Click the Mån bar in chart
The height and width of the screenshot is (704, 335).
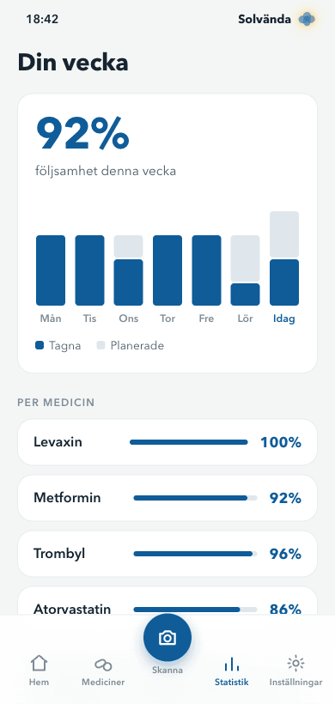click(x=51, y=270)
